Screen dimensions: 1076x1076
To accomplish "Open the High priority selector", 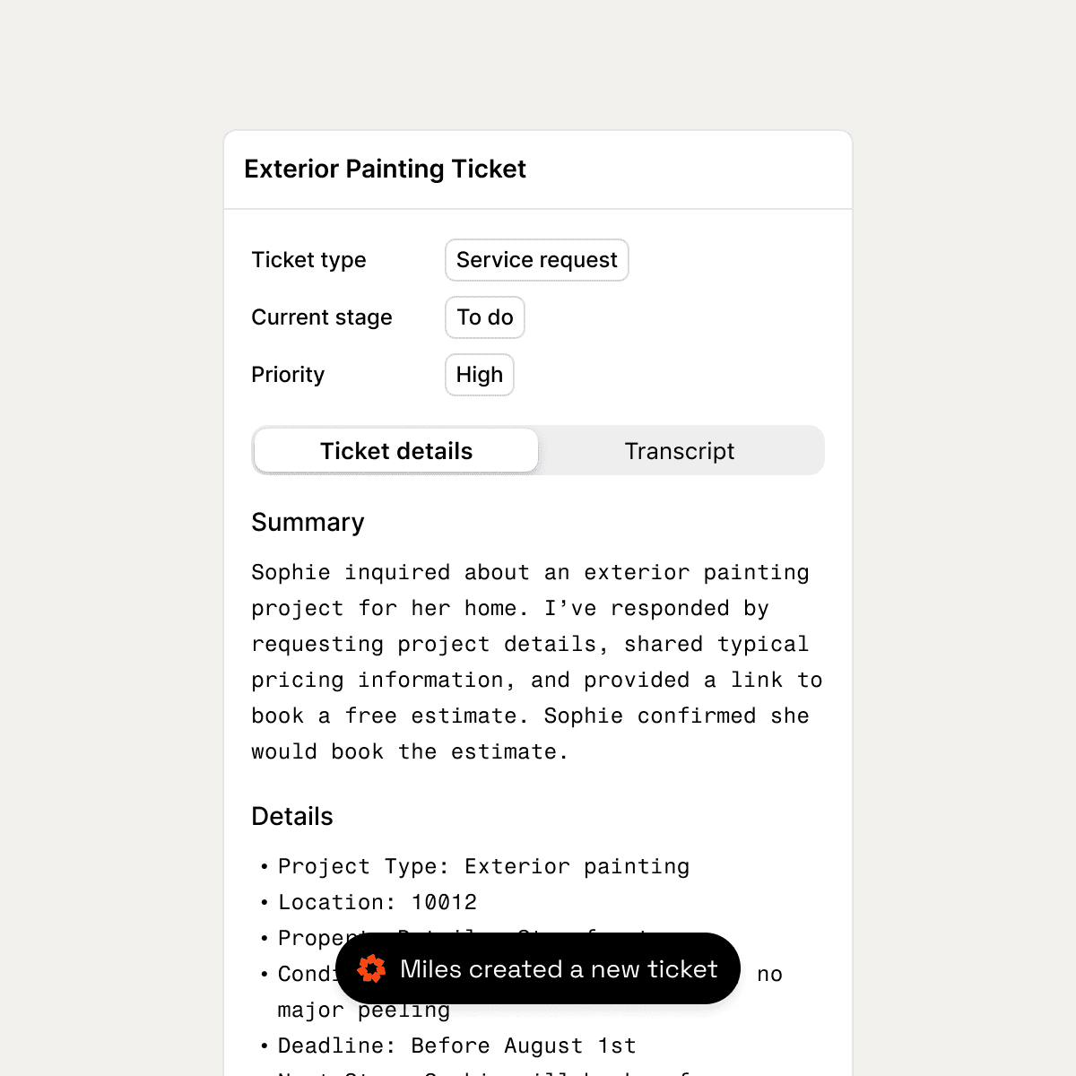I will tap(479, 375).
